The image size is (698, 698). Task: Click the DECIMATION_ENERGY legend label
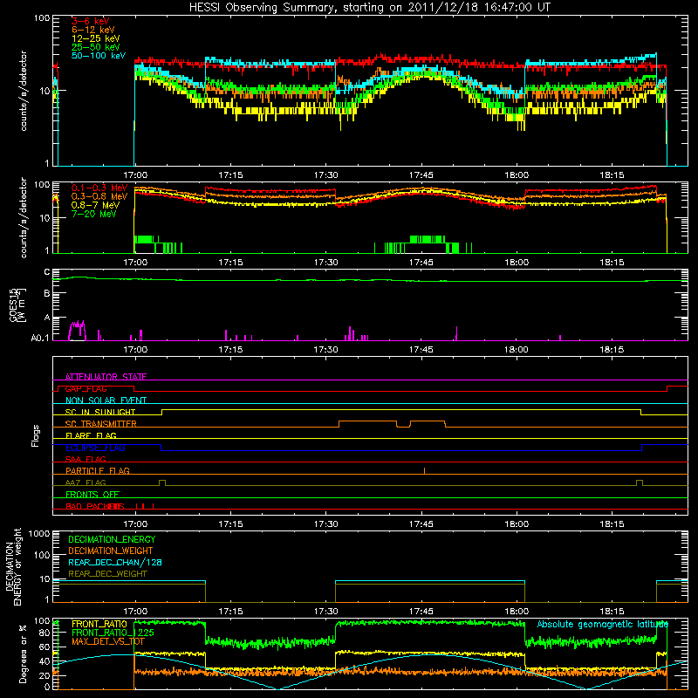click(112, 539)
